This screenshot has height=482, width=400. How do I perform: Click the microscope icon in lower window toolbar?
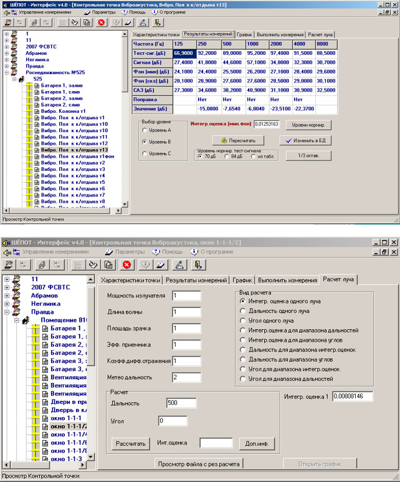(x=179, y=264)
